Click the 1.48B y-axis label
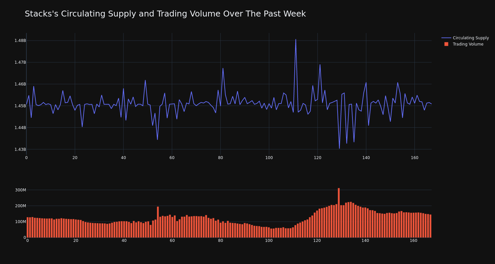 tap(20, 41)
